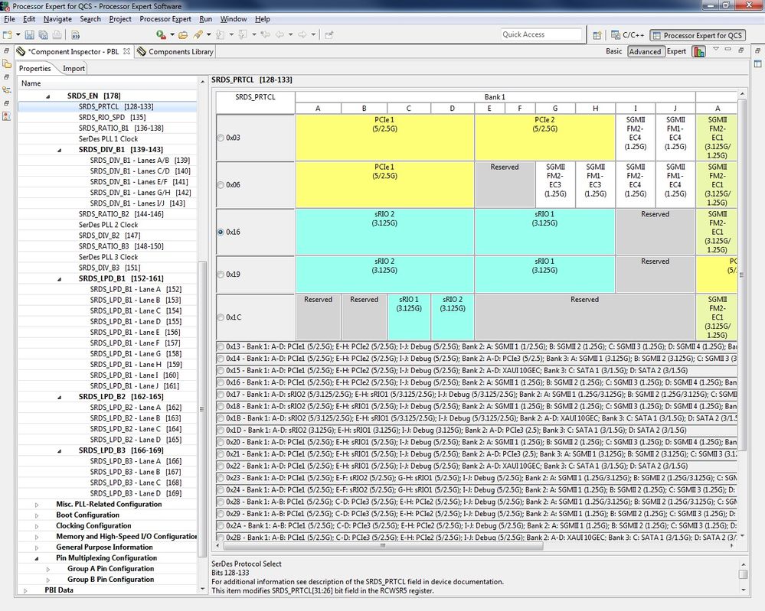The image size is (765, 611).
Task: Switch to the C/C++ perspective
Action: coord(628,35)
